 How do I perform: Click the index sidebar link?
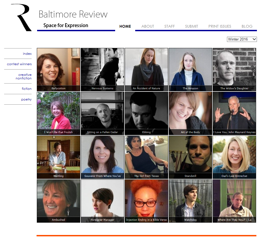coord(27,54)
